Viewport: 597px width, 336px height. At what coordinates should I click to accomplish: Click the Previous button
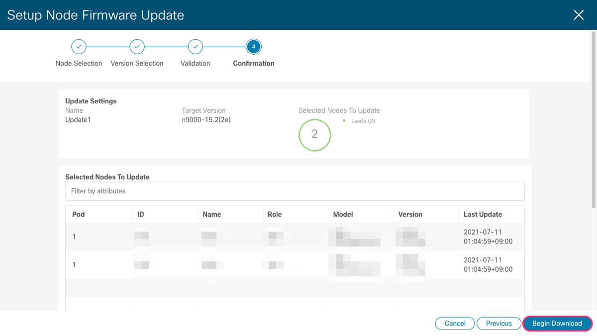point(499,323)
